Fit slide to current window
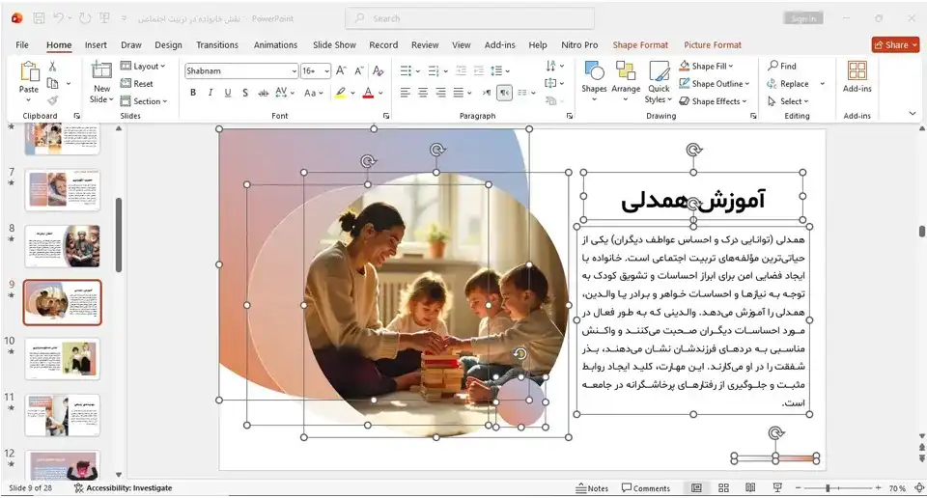 (x=919, y=488)
